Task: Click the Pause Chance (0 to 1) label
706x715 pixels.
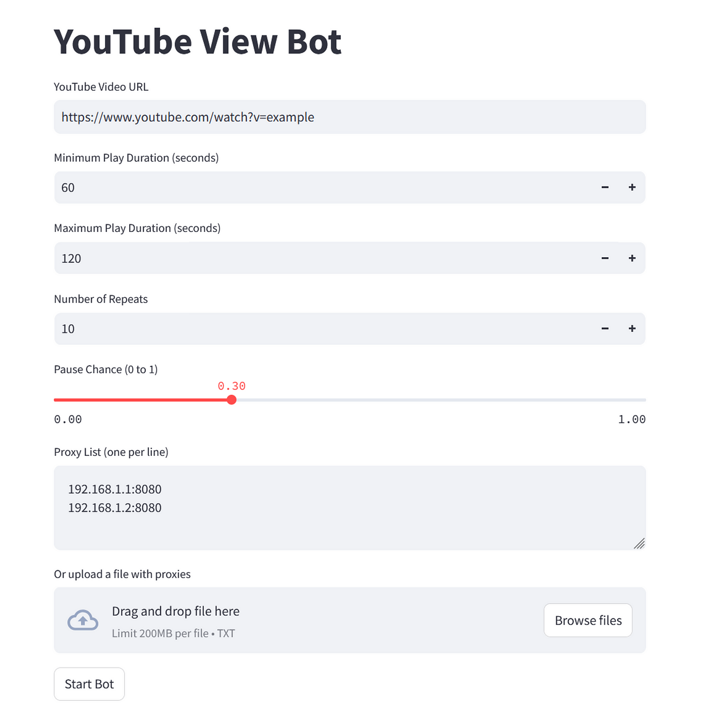Action: click(x=106, y=370)
